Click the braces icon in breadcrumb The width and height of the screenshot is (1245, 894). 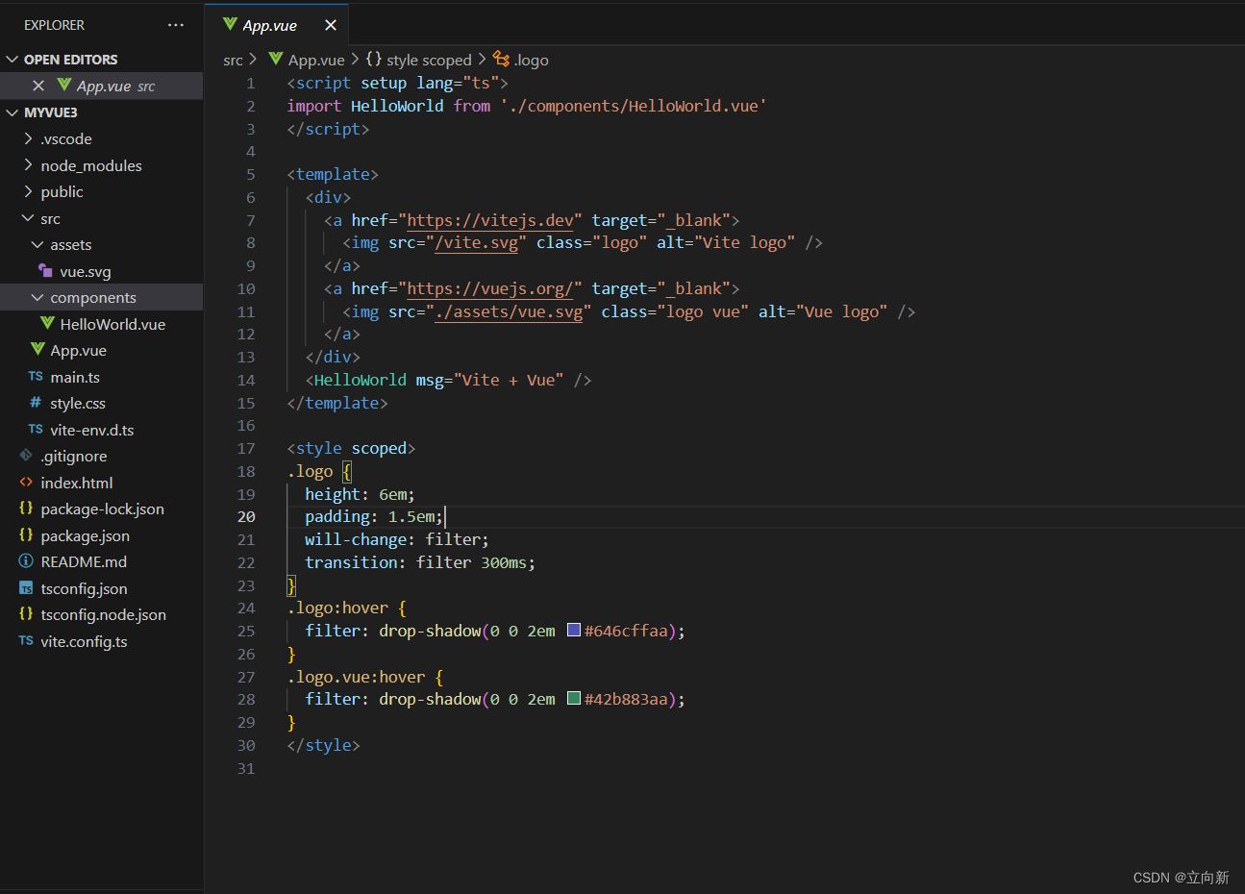(x=374, y=59)
